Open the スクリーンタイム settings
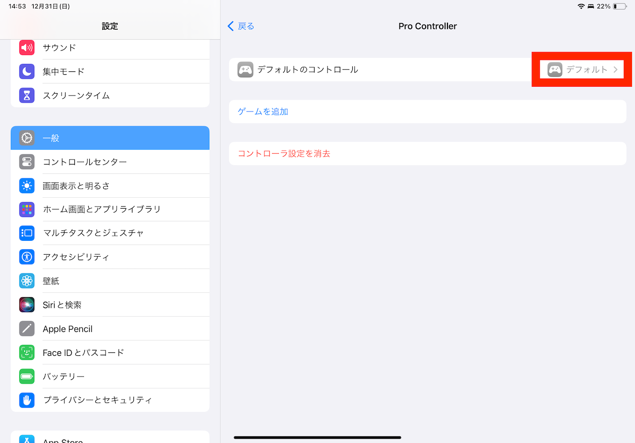The image size is (635, 443). pos(110,95)
